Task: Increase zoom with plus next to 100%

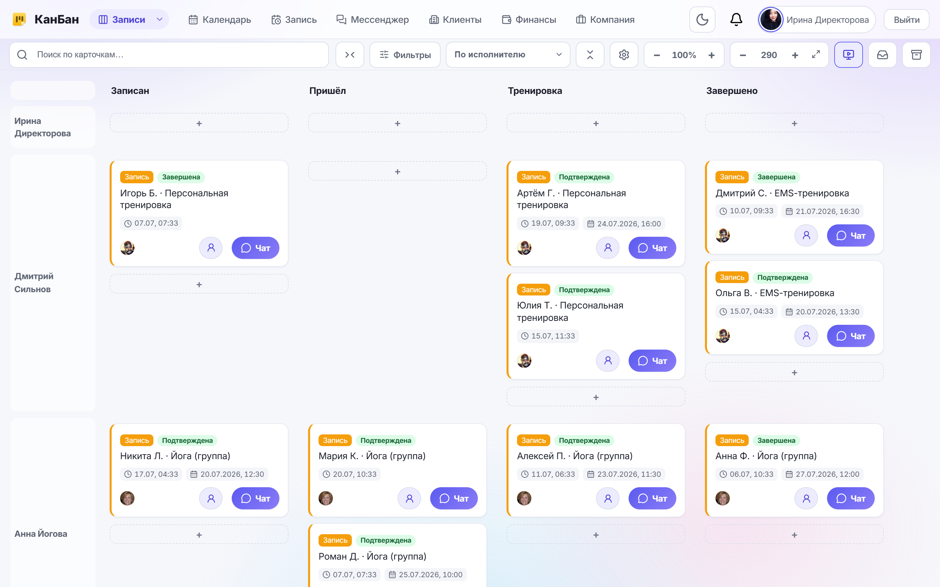Action: [711, 55]
